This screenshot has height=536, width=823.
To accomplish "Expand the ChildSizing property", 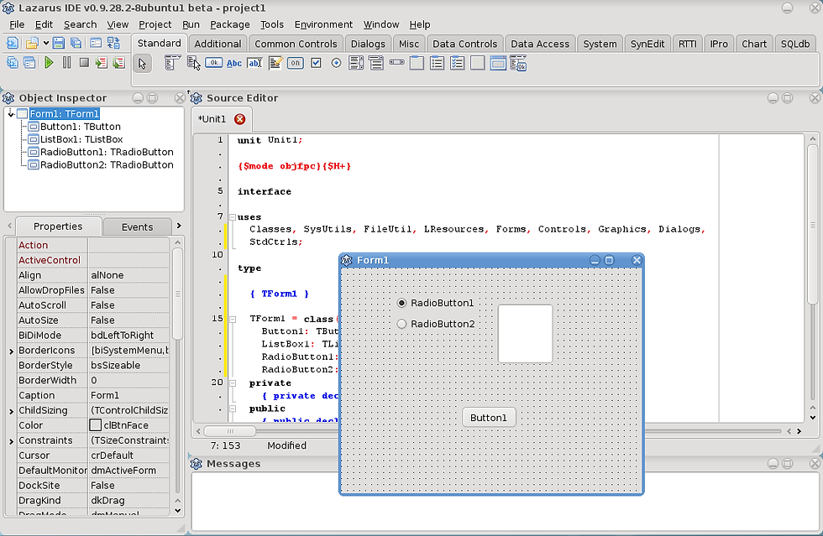I will point(11,411).
